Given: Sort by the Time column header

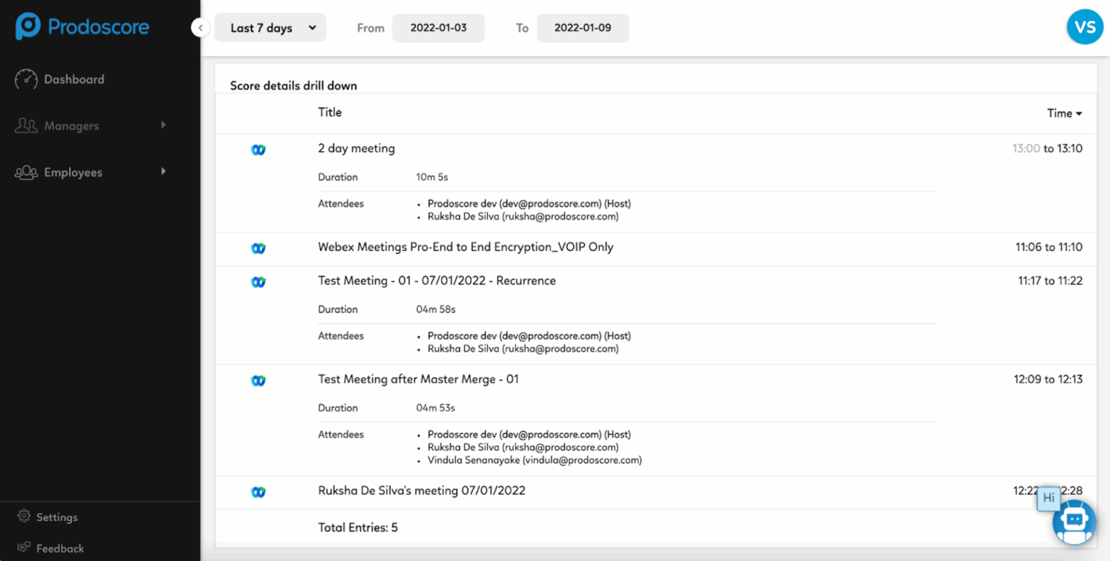Looking at the screenshot, I should coord(1064,113).
